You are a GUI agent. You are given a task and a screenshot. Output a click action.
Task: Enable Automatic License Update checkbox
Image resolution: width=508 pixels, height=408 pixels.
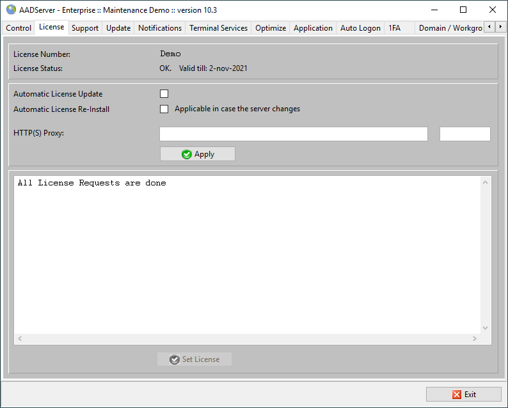[x=164, y=94]
